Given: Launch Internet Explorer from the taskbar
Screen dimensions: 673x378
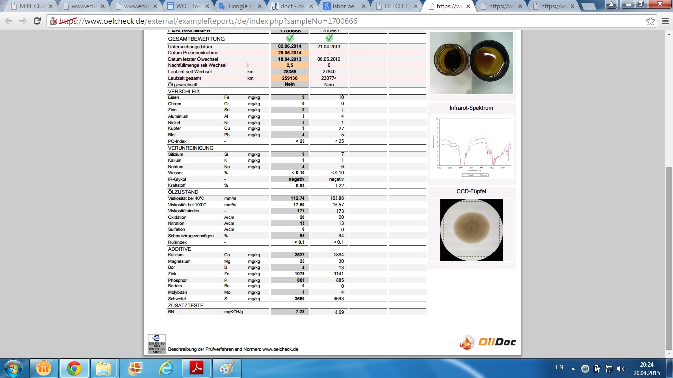Looking at the screenshot, I should (166, 368).
